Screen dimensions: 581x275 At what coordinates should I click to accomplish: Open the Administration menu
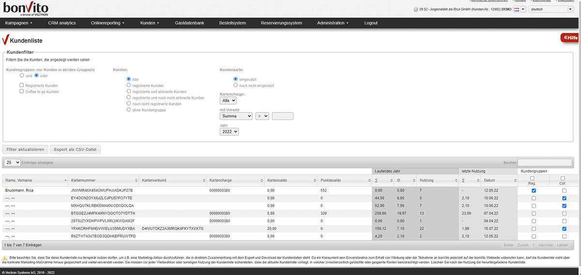click(x=333, y=23)
